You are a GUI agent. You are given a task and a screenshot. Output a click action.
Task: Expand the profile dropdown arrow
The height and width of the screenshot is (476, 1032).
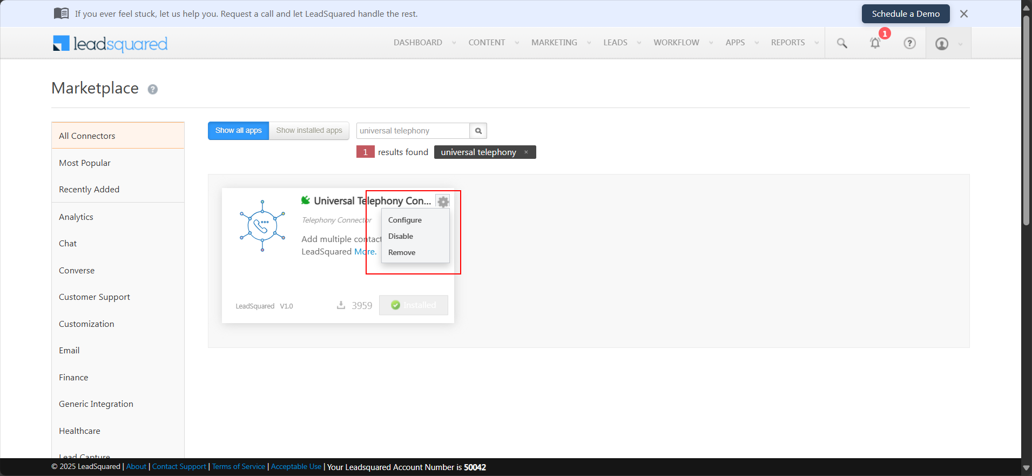pyautogui.click(x=960, y=44)
